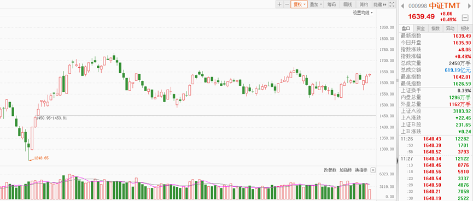This screenshot has width=473, height=201.
Task: Close the volume indicator panel
Action: pos(373,170)
